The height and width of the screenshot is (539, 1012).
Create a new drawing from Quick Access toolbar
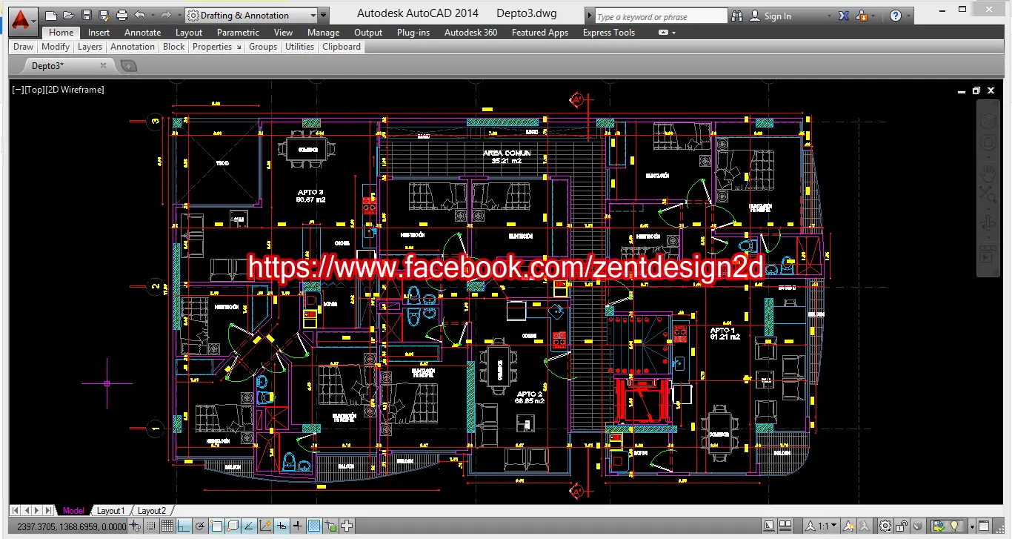(x=50, y=15)
